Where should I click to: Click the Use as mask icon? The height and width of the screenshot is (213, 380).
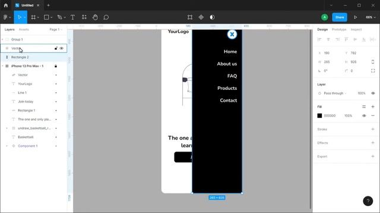pos(212,17)
